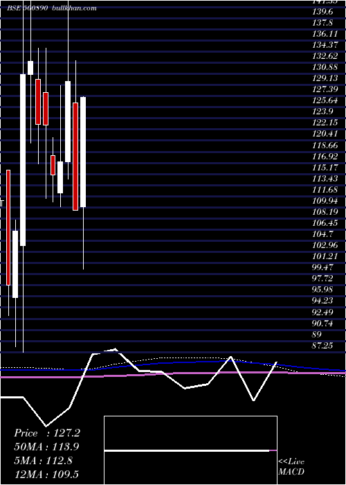Click the 122.15 price axis label

click(325, 123)
